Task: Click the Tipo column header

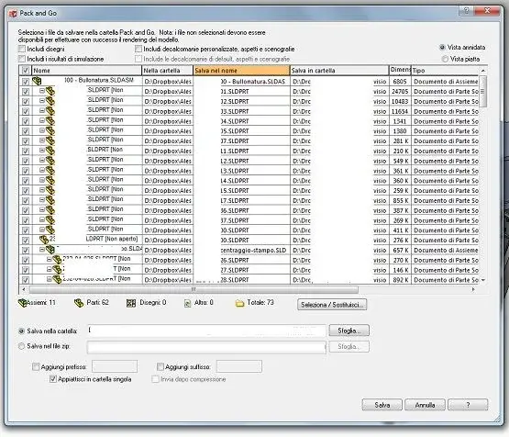Action: click(x=445, y=71)
